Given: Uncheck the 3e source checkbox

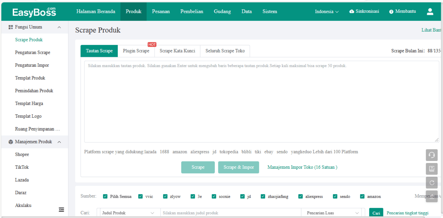Looking at the screenshot, I should pos(193,196).
